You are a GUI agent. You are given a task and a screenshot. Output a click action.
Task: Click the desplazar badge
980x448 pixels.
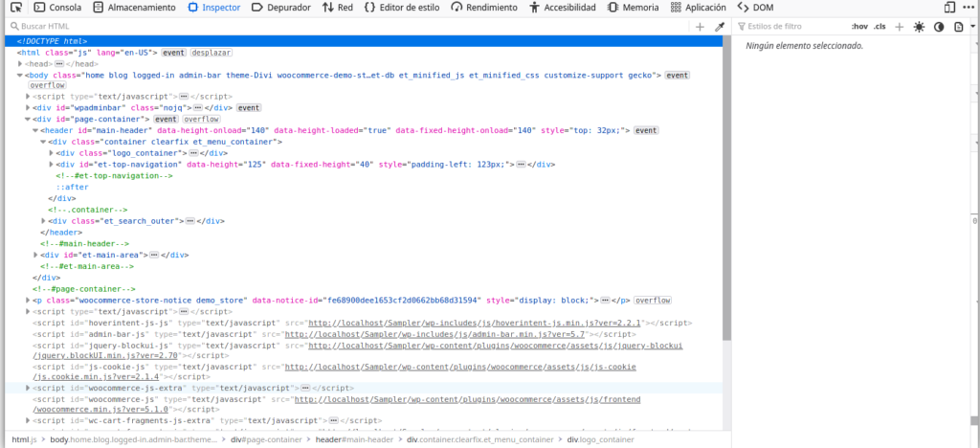pyautogui.click(x=212, y=53)
